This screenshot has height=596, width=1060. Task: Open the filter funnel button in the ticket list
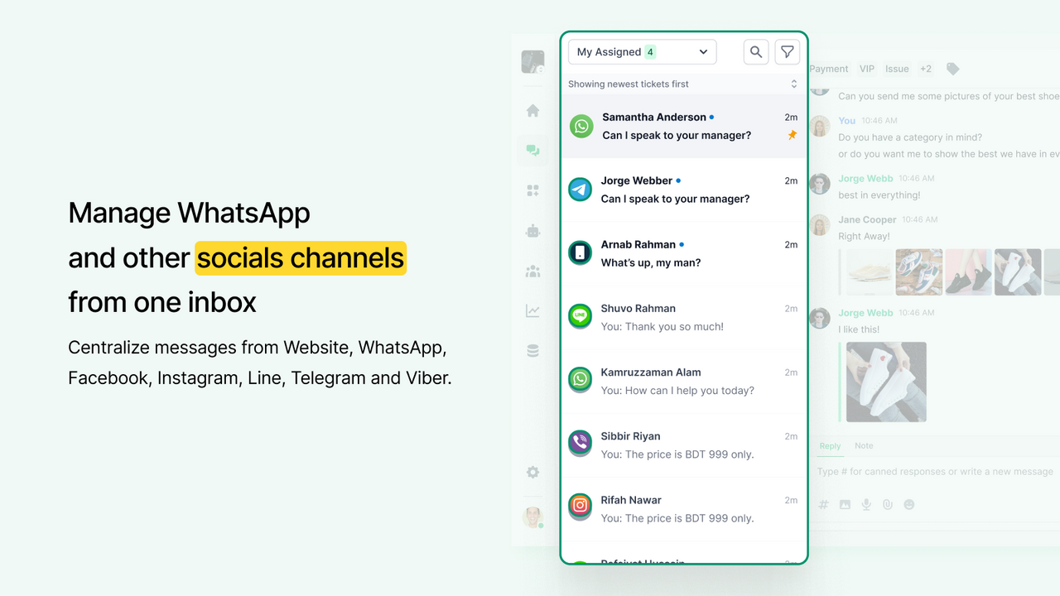pyautogui.click(x=788, y=52)
